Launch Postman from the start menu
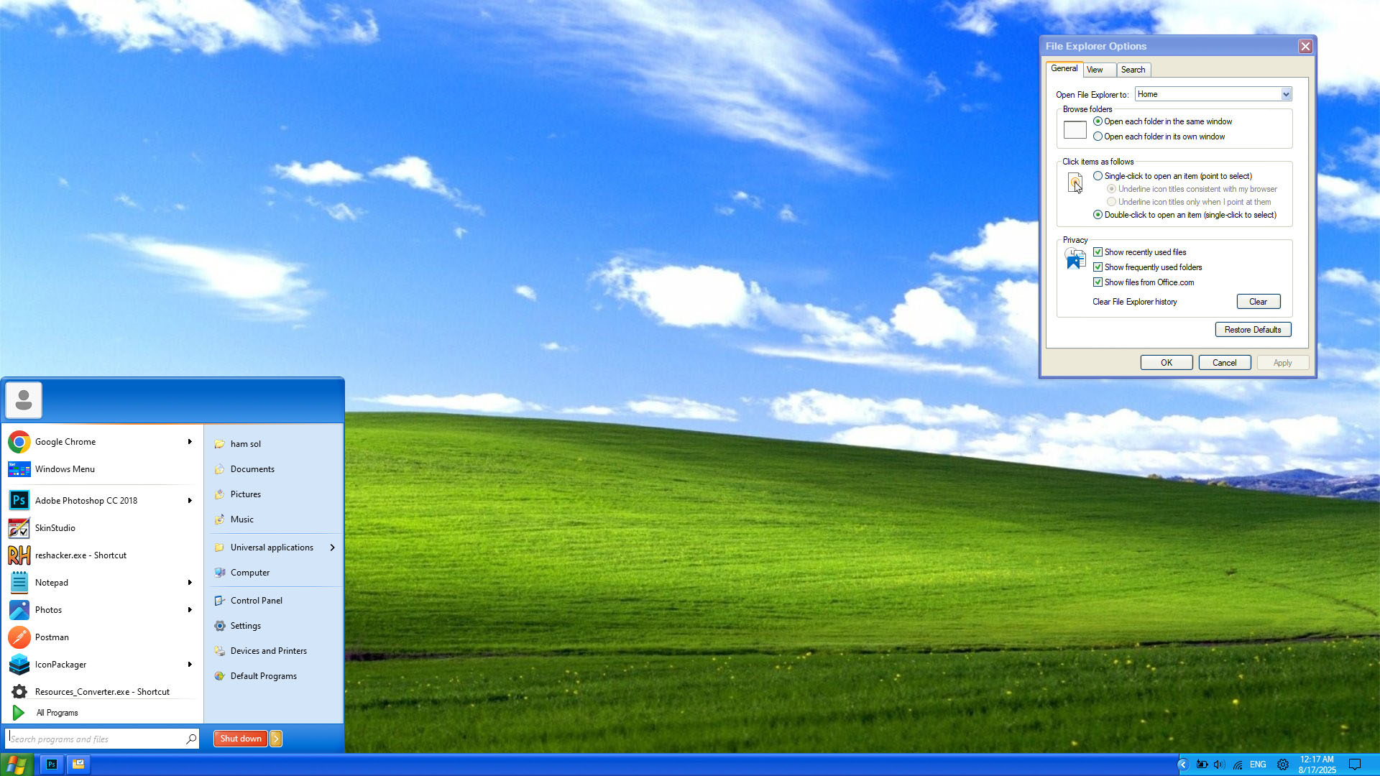The image size is (1380, 776). point(52,637)
